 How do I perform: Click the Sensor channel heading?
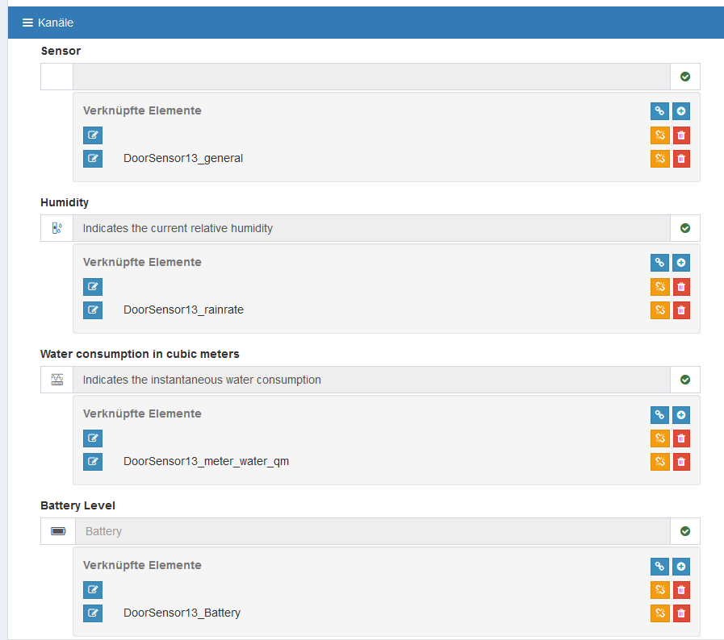click(x=61, y=51)
